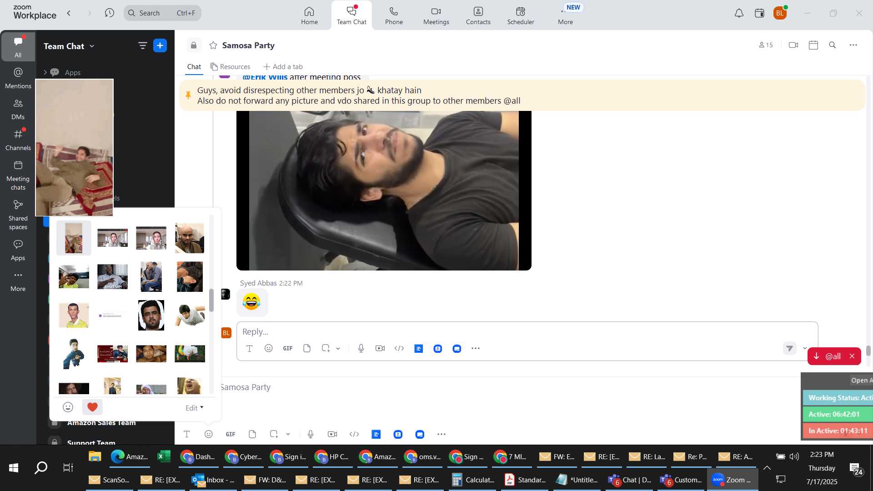This screenshot has width=873, height=491.
Task: Click the history clock icon
Action: pyautogui.click(x=109, y=13)
